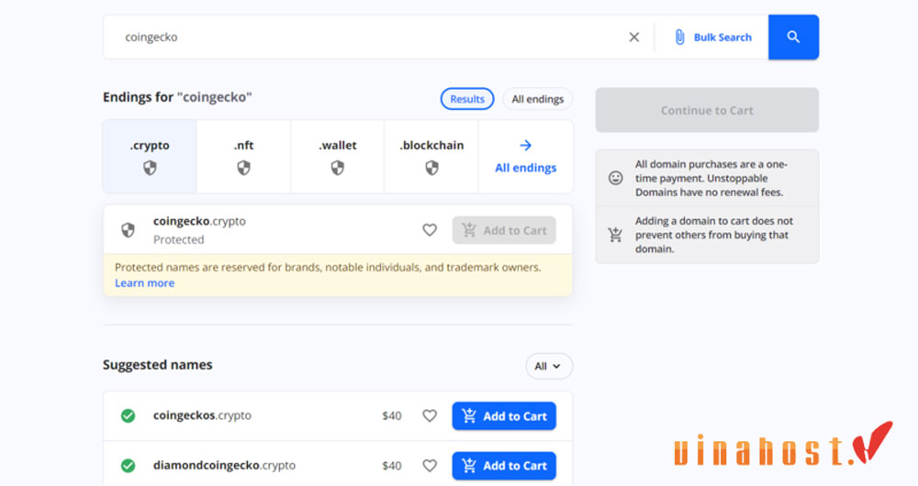Clear the search field with the X icon
The image size is (918, 486).
pyautogui.click(x=633, y=38)
